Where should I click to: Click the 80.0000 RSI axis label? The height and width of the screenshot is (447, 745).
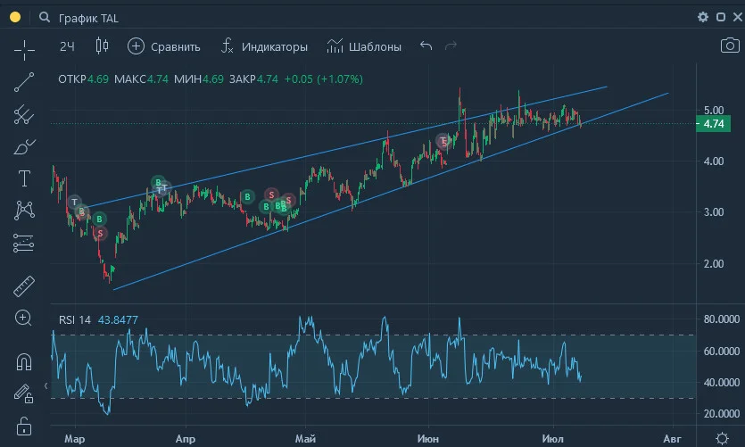(x=721, y=319)
